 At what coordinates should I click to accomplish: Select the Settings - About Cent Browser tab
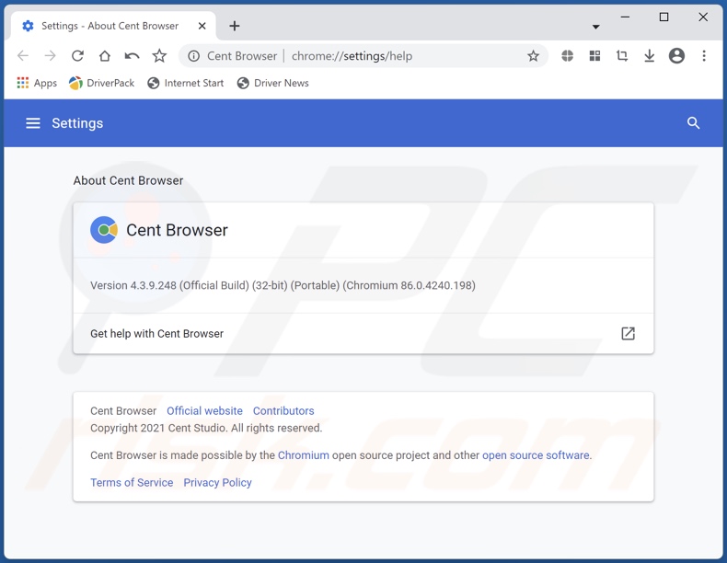[113, 26]
